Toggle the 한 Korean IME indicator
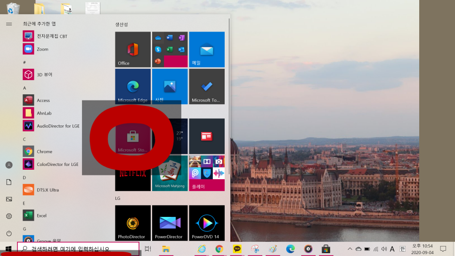The height and width of the screenshot is (256, 455). 402,249
